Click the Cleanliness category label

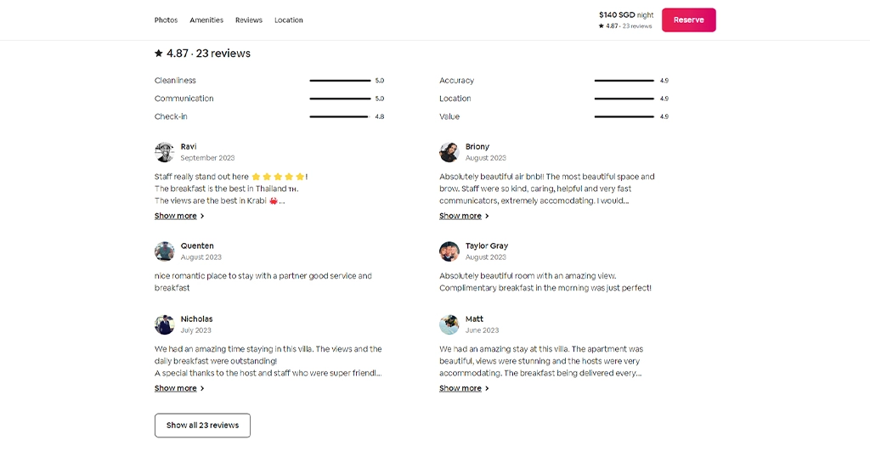pyautogui.click(x=175, y=81)
